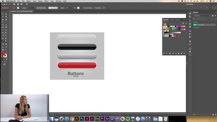Switch to the Brushes tab

(x=172, y=20)
